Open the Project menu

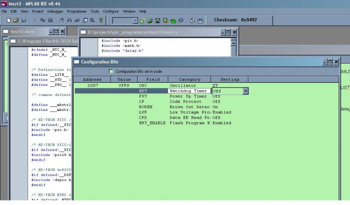[38, 11]
